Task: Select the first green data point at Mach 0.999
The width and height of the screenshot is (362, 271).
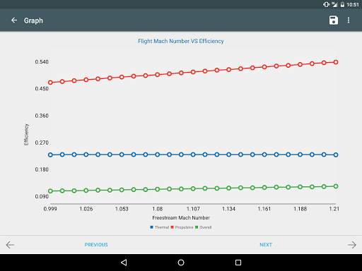Action: [50, 191]
